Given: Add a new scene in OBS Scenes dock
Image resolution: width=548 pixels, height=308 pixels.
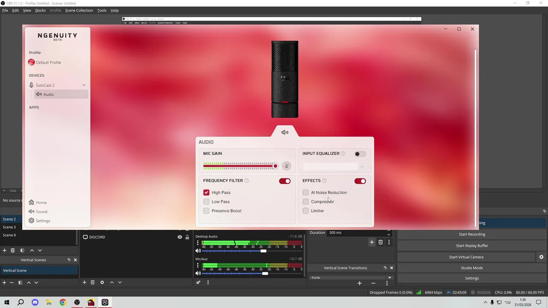Looking at the screenshot, I should (4, 250).
